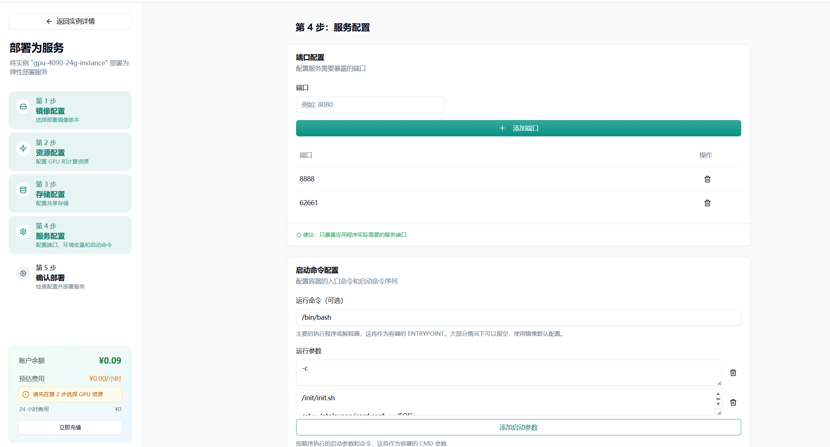Image resolution: width=830 pixels, height=447 pixels.
Task: Click the 返回实例详情 back button
Action: (x=70, y=21)
